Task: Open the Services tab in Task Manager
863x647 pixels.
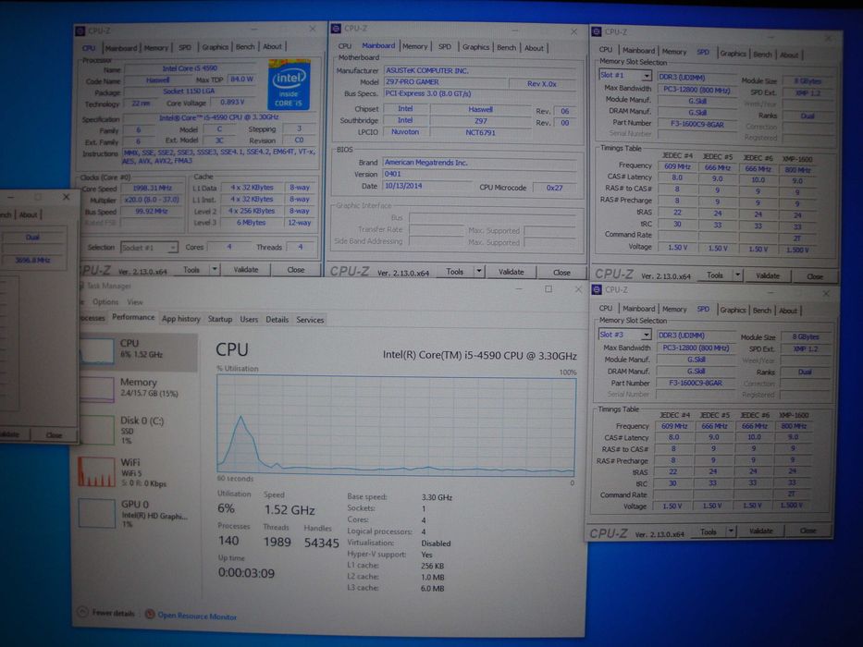Action: (x=310, y=320)
